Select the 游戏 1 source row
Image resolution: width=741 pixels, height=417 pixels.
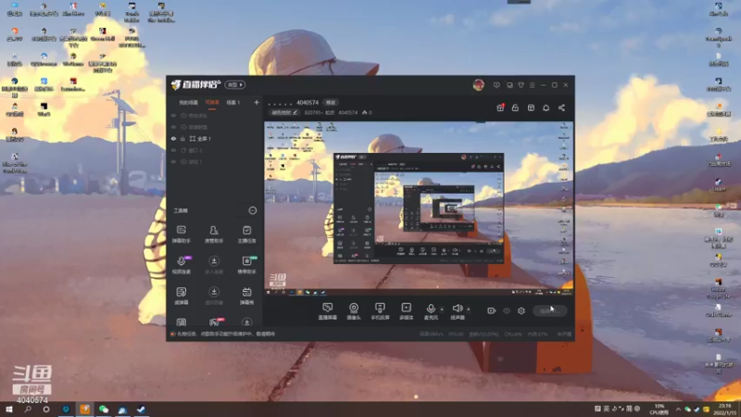(x=215, y=161)
